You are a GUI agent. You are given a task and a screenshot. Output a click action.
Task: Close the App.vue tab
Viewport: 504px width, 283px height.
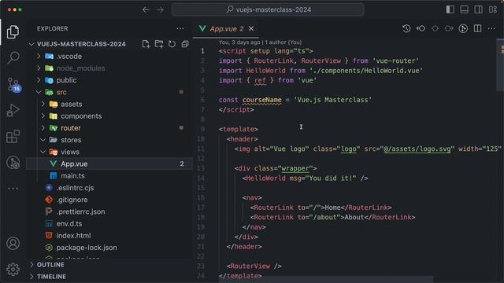pyautogui.click(x=251, y=28)
